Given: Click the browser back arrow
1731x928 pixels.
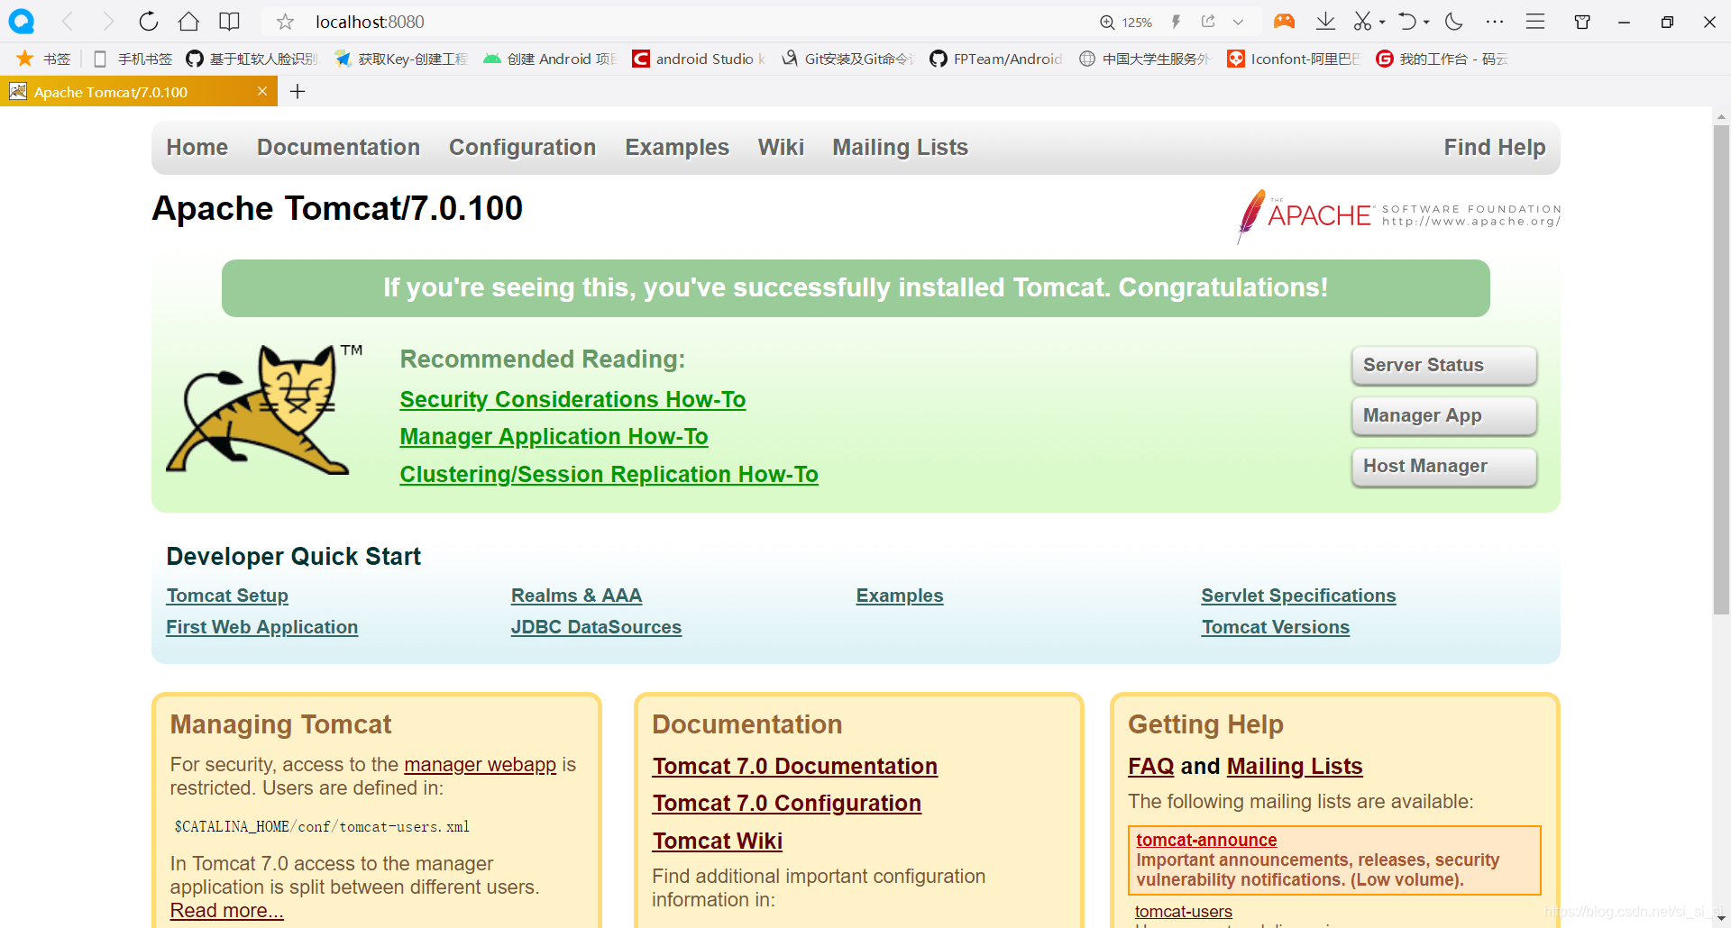Looking at the screenshot, I should [68, 22].
